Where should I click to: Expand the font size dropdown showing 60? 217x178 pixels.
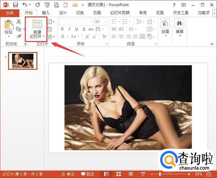tap(106, 22)
